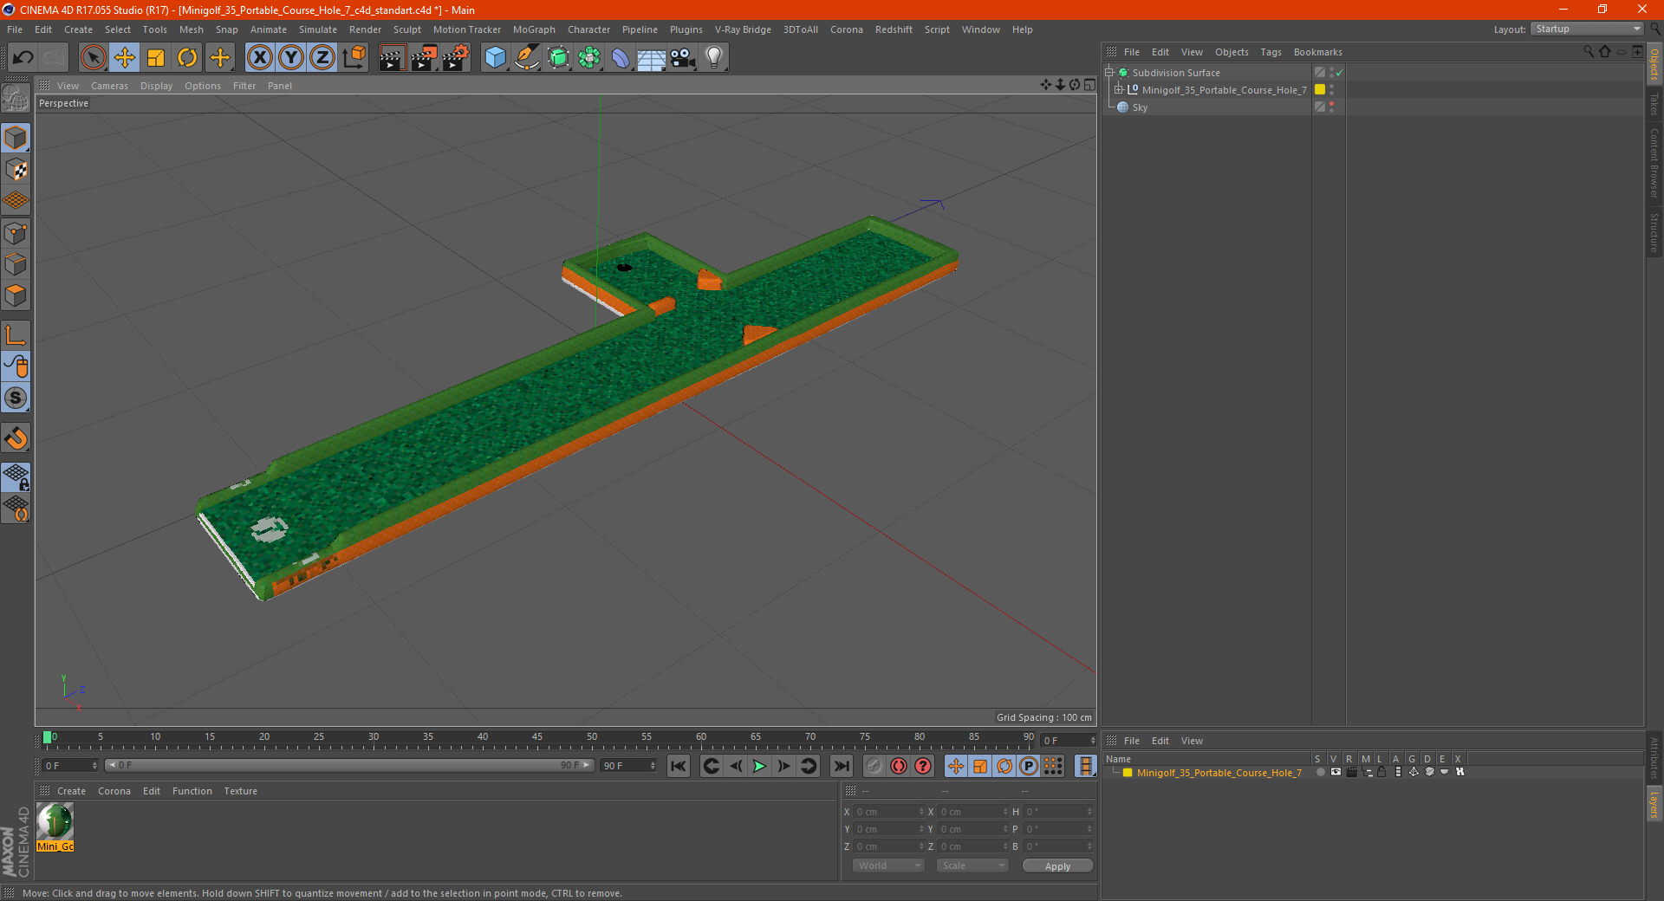
Task: Click the timeline range slider bar
Action: point(349,766)
